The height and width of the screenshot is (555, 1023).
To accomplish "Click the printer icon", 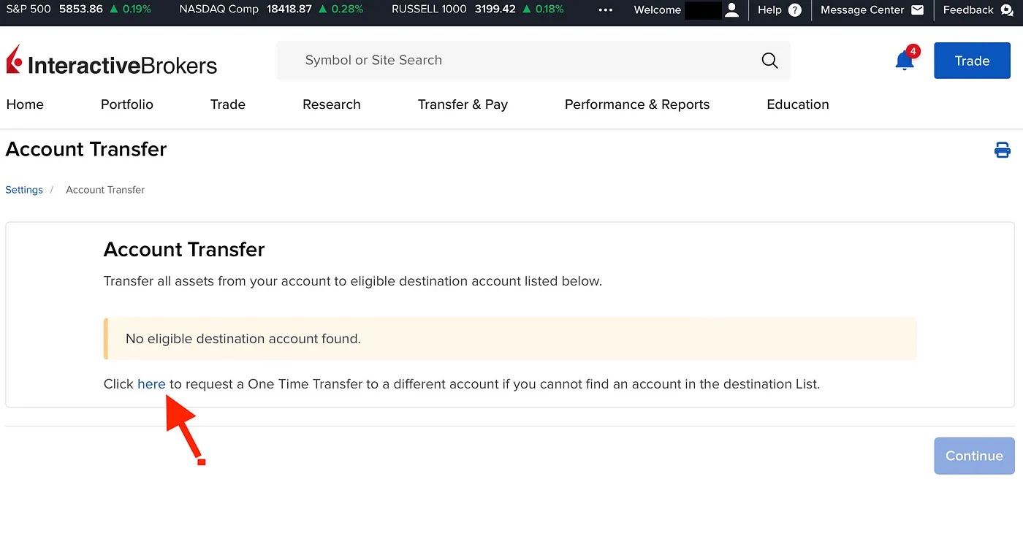I will pos(1002,150).
